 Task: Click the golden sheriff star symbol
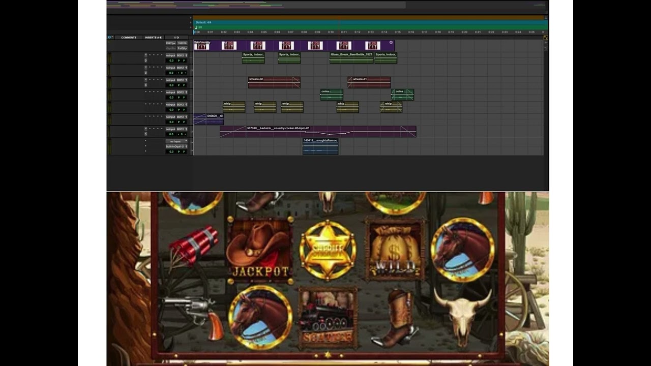pyautogui.click(x=328, y=250)
